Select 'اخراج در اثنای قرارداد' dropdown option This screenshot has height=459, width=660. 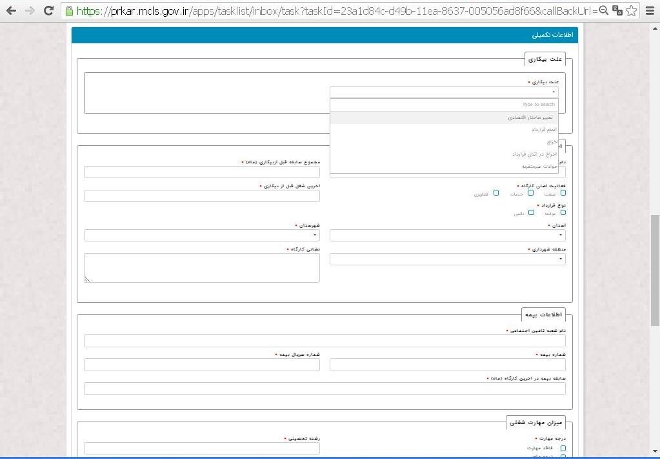pos(444,154)
